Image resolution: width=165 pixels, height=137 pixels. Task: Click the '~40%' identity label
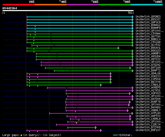[x=63, y=2]
